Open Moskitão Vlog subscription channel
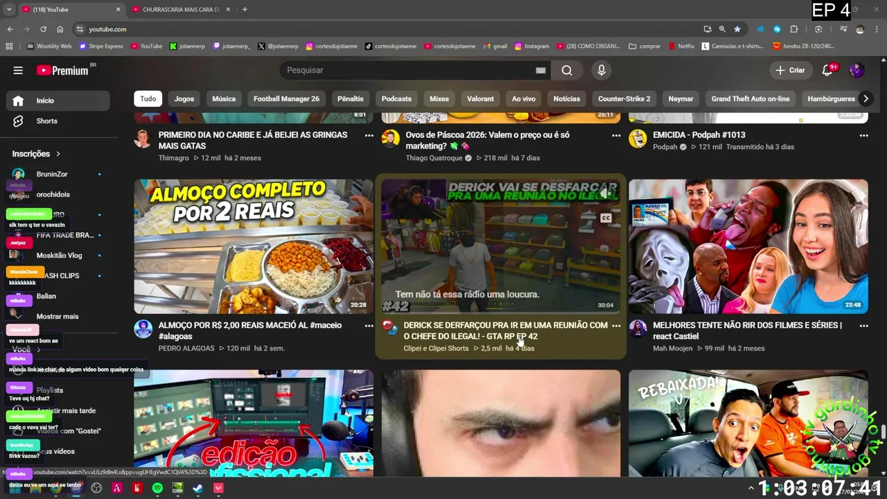887x499 pixels. [58, 255]
